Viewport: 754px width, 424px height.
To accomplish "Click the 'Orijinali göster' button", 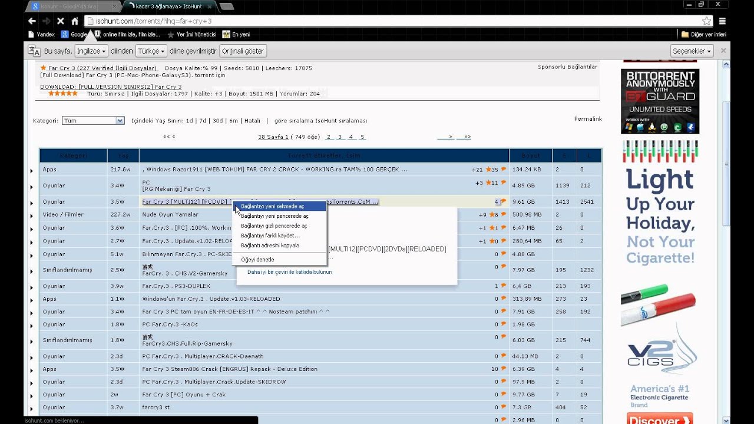I will pos(243,51).
